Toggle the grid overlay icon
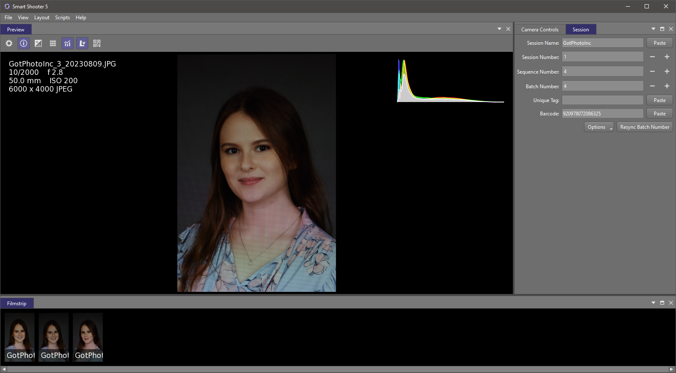Screen dimensions: 676x373 pyautogui.click(x=53, y=43)
